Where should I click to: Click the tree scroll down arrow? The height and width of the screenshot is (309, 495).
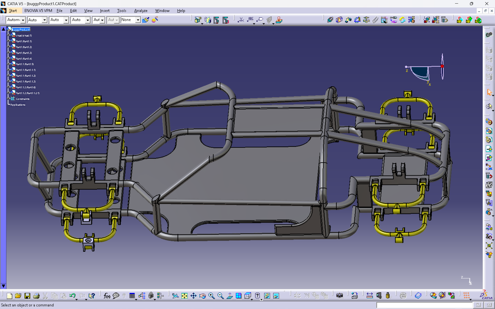3,286
